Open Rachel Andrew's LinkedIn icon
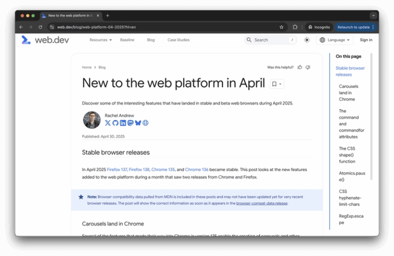The height and width of the screenshot is (256, 394). click(x=123, y=123)
